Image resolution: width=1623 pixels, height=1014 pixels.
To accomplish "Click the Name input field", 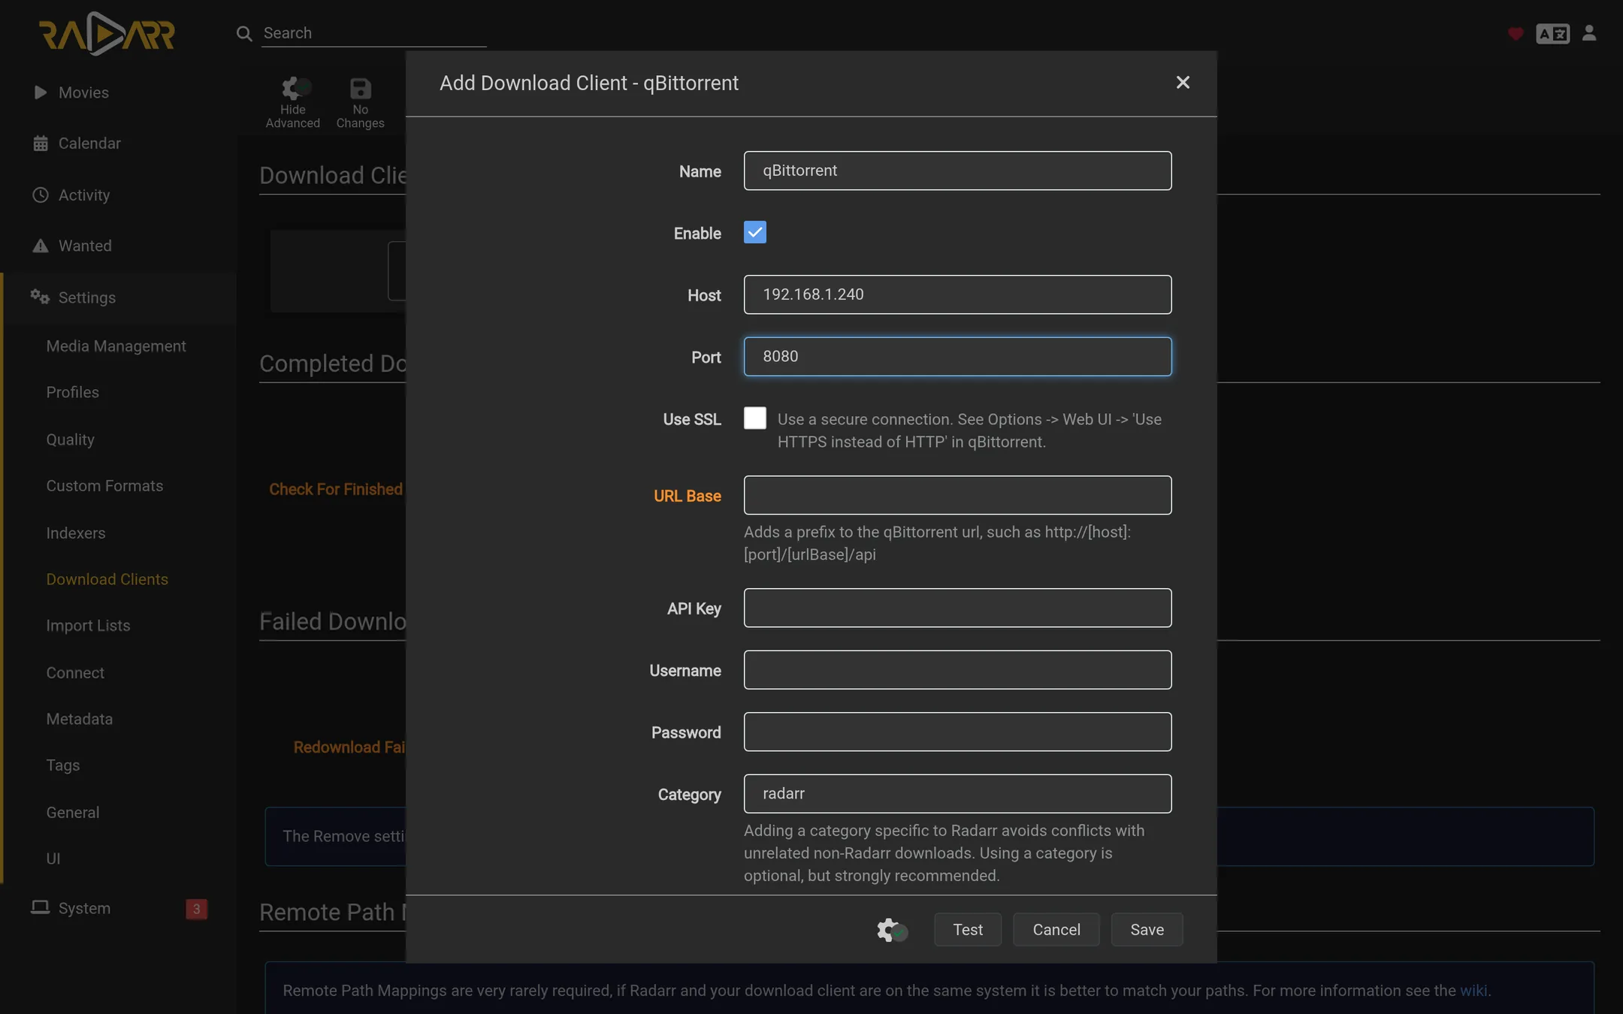I will click(x=957, y=171).
